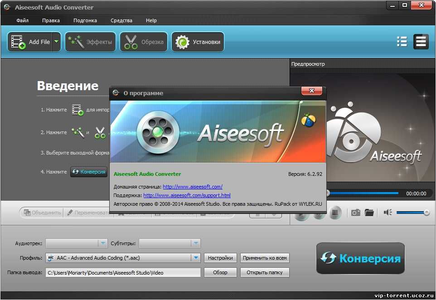Click the magic wand effects icon in step 2
This screenshot has width=436, height=300.
click(78, 132)
